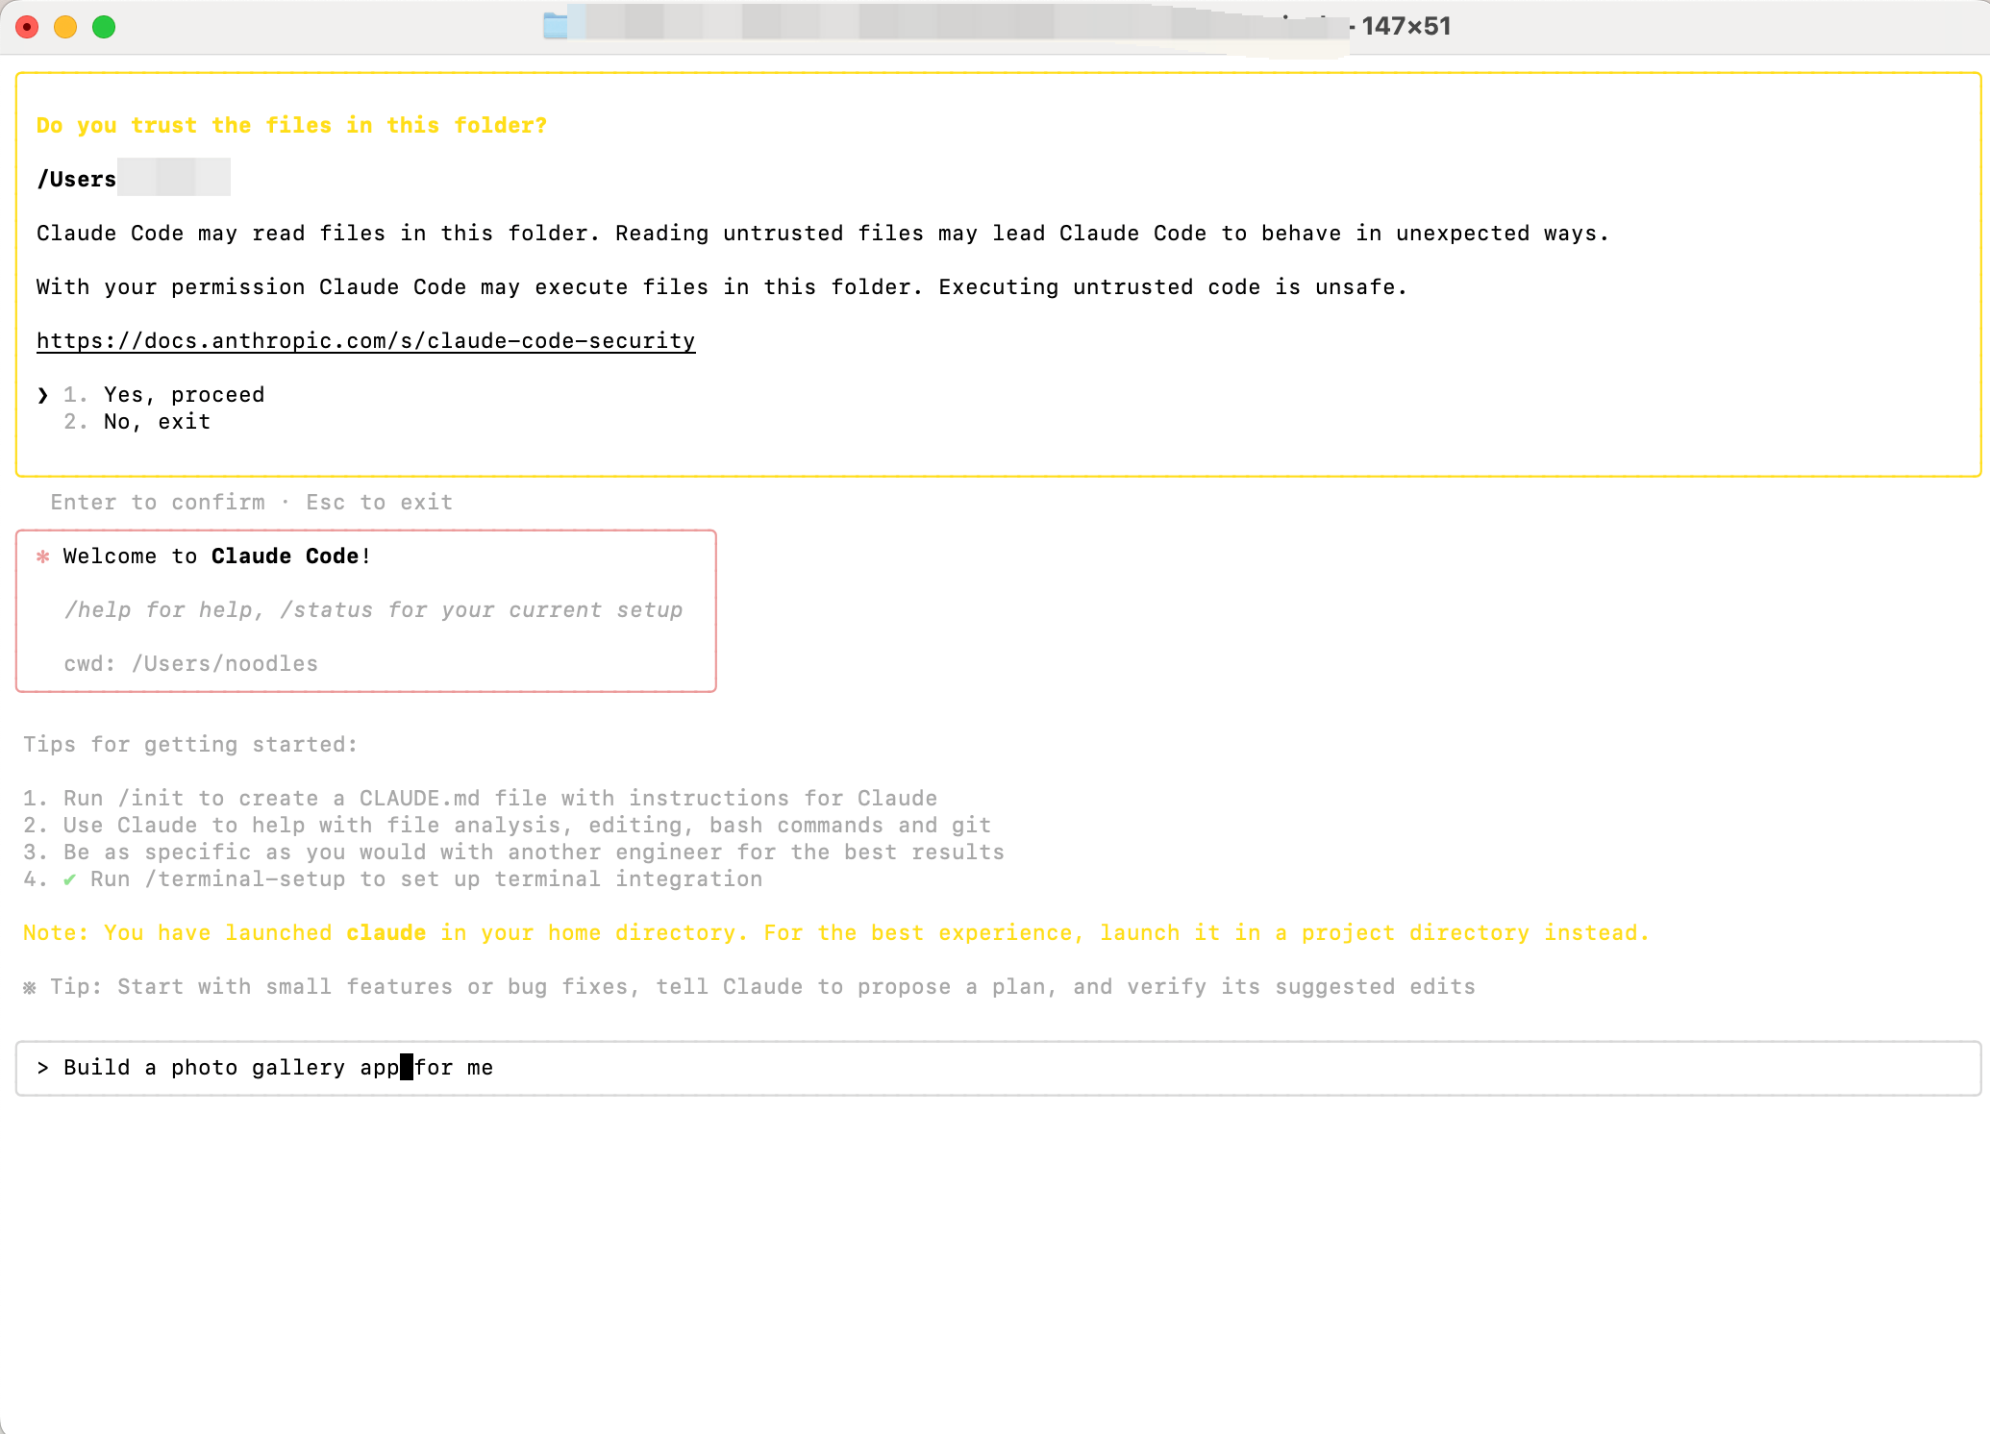Click the 'Enter to confirm' hint text
This screenshot has height=1434, width=1990.
[158, 503]
